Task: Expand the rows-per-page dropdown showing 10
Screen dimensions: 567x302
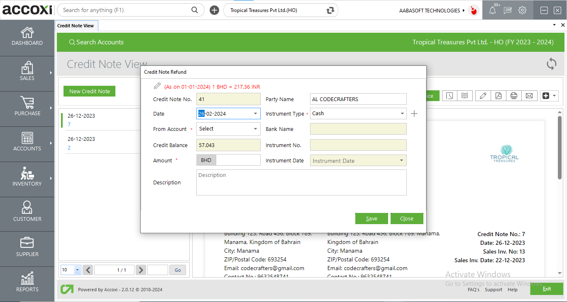Action: point(76,270)
